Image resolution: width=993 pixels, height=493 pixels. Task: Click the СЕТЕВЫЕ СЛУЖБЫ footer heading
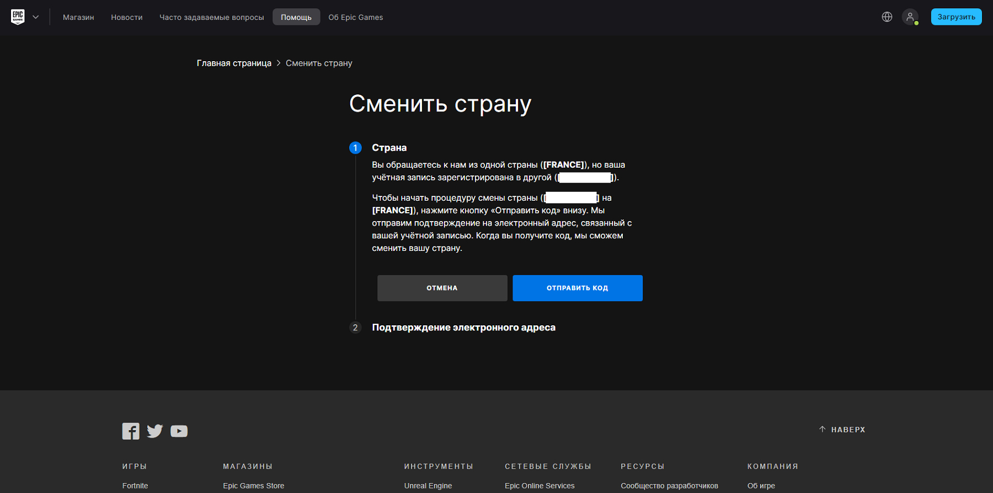point(548,467)
